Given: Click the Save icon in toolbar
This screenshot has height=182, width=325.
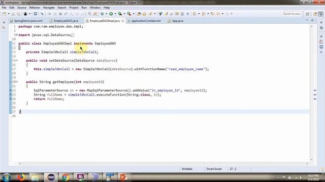Looking at the screenshot, I should 13,14.
